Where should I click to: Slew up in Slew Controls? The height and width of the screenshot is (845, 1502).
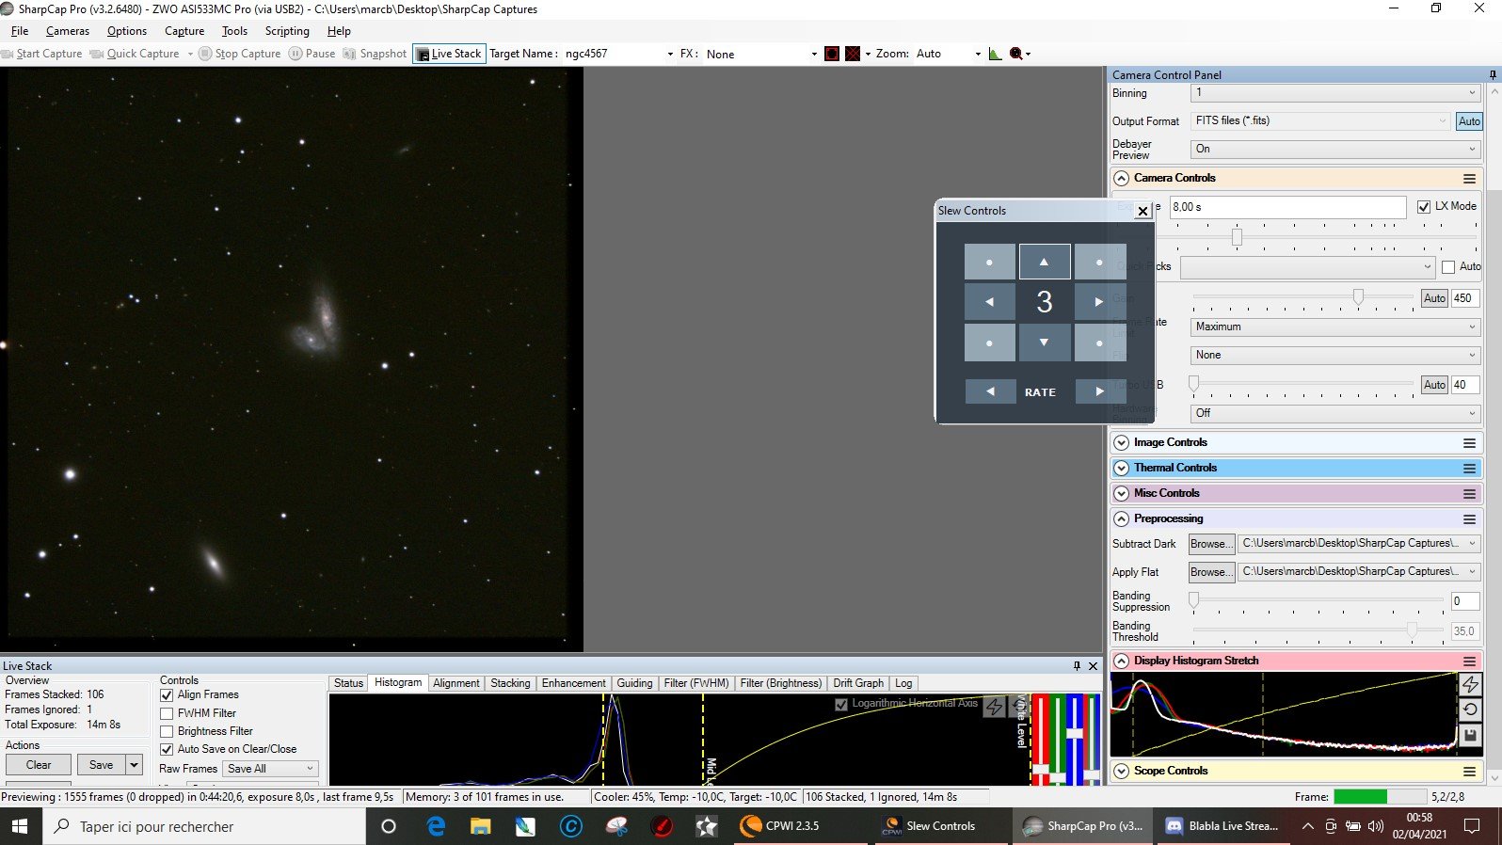click(1045, 262)
